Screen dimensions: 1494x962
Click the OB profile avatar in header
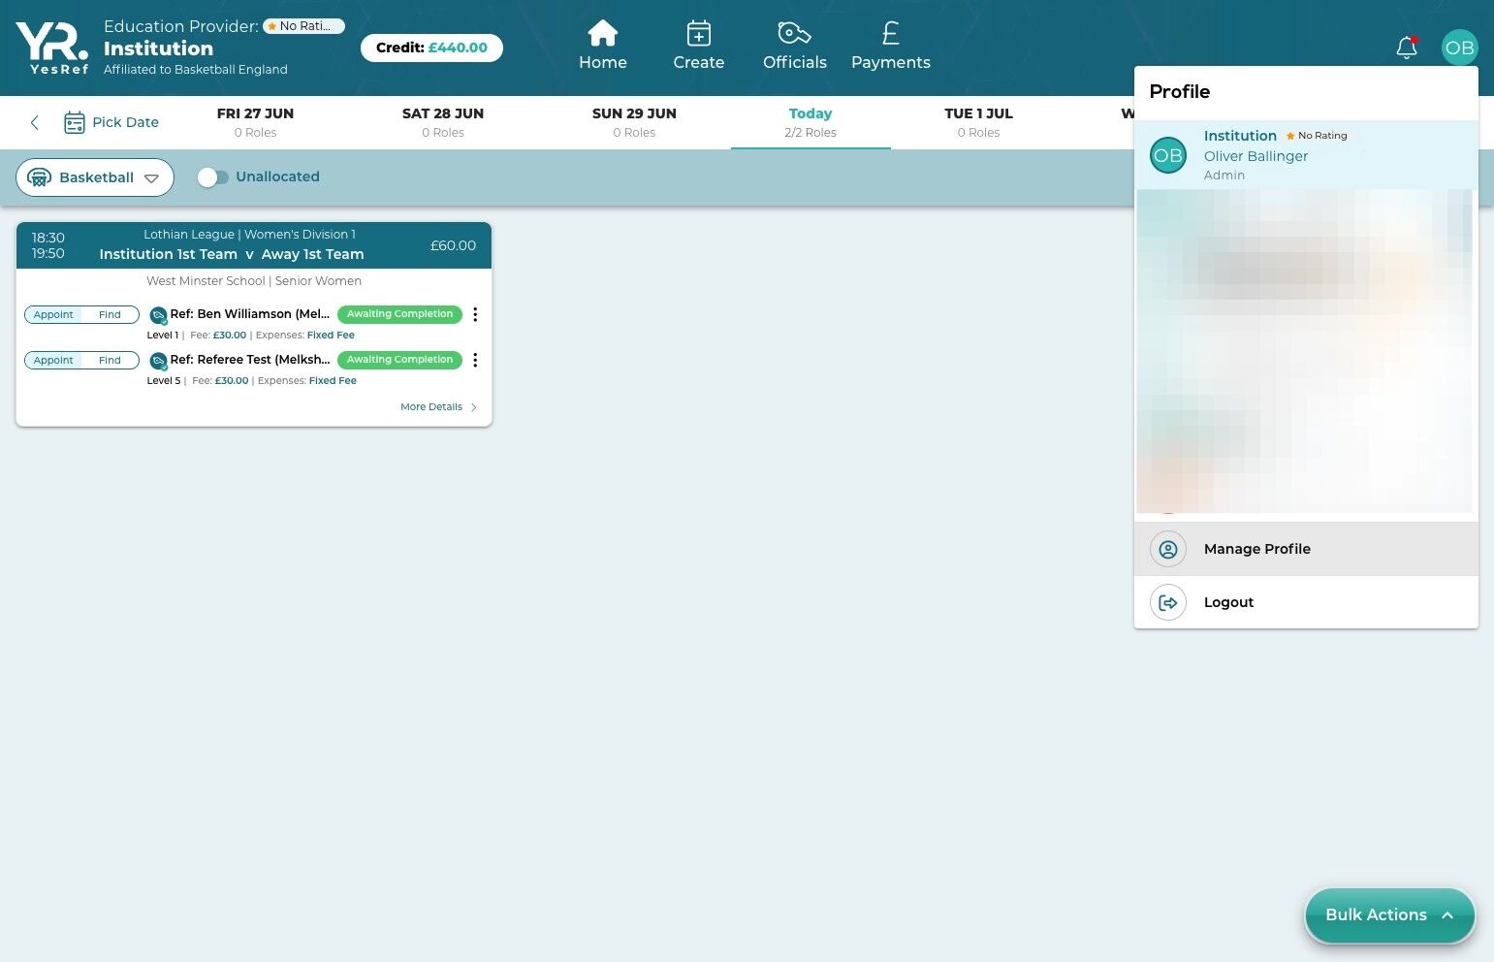tap(1459, 48)
